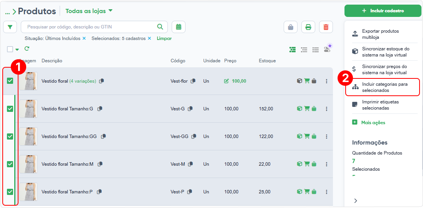Image resolution: width=423 pixels, height=208 pixels.
Task: Click the 22,00 stock value
Action: click(265, 164)
